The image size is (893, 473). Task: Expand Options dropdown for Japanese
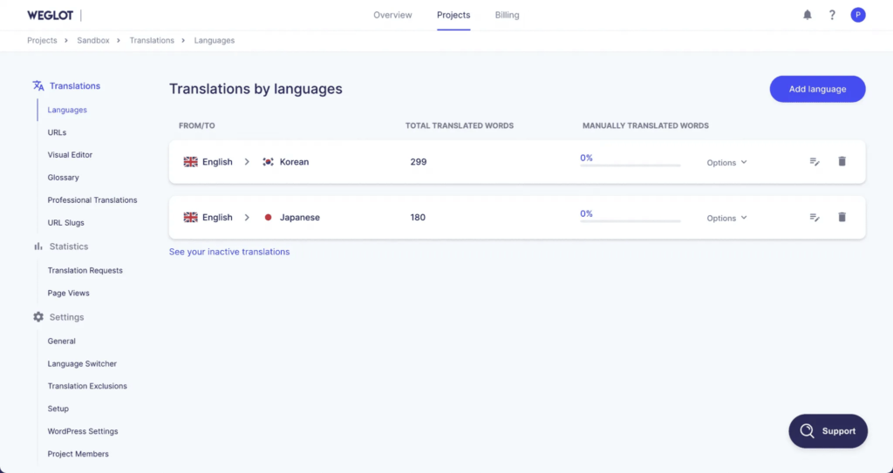[x=726, y=219]
